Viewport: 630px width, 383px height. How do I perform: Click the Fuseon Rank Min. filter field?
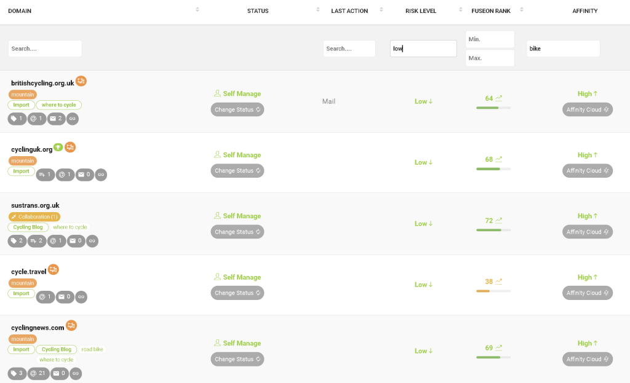click(x=490, y=39)
